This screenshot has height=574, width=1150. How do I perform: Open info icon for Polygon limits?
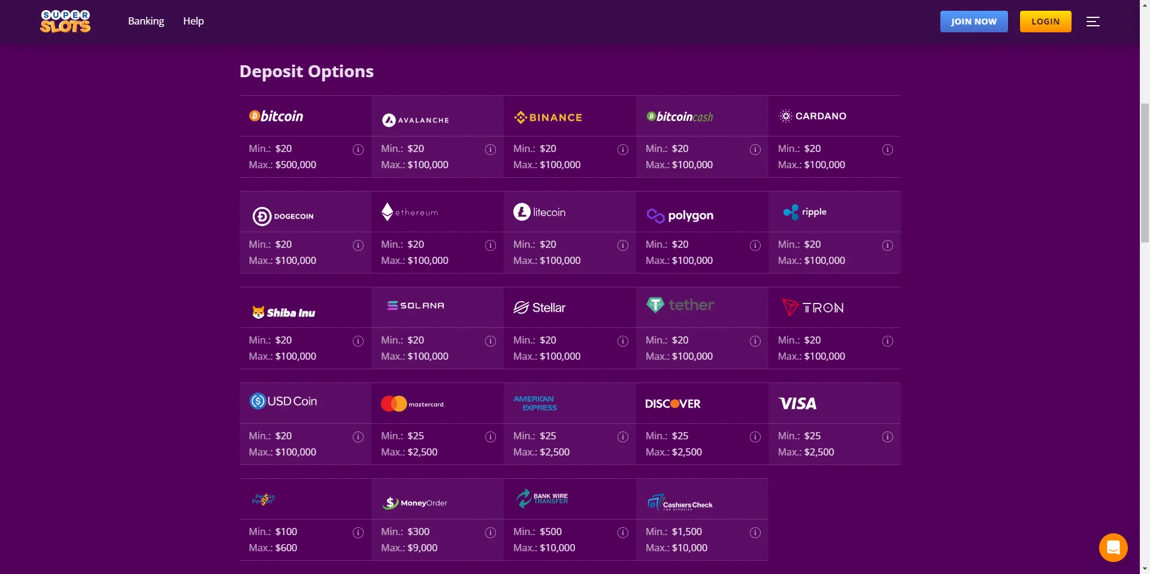point(755,245)
